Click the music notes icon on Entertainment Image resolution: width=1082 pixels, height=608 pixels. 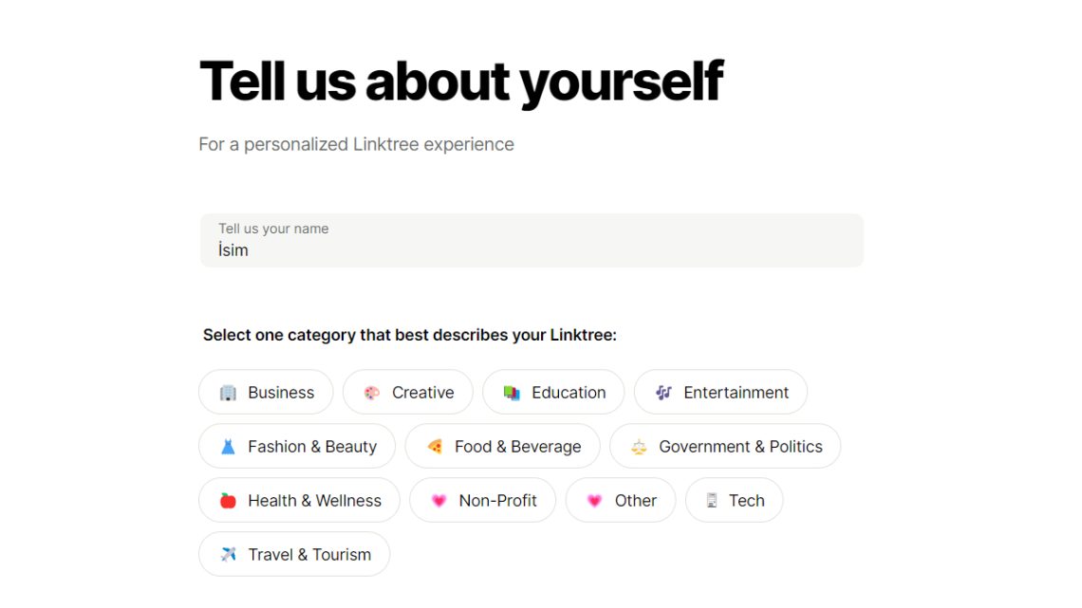pos(663,393)
